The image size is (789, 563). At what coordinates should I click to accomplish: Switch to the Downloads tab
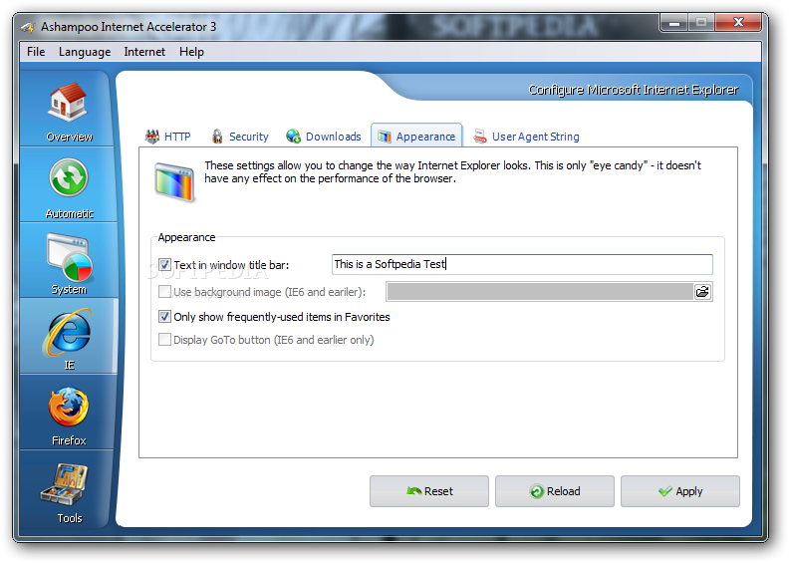(324, 137)
